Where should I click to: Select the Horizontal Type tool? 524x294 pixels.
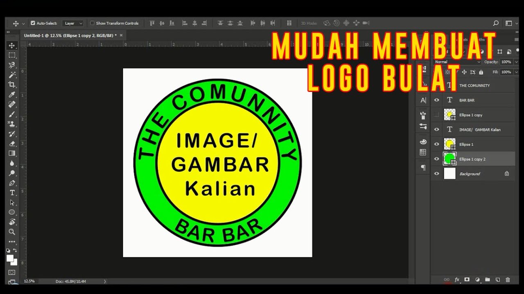[x=12, y=192]
